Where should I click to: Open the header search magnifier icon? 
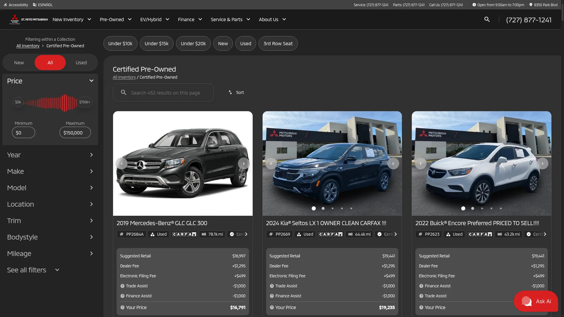[487, 19]
